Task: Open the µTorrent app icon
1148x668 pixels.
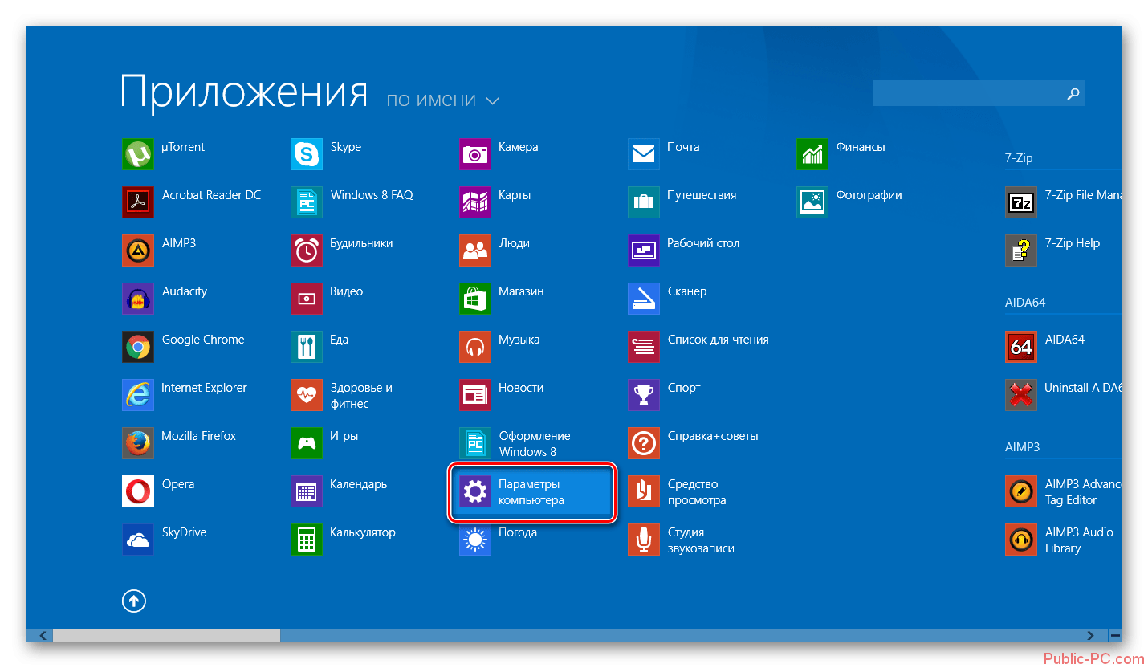Action: tap(137, 154)
